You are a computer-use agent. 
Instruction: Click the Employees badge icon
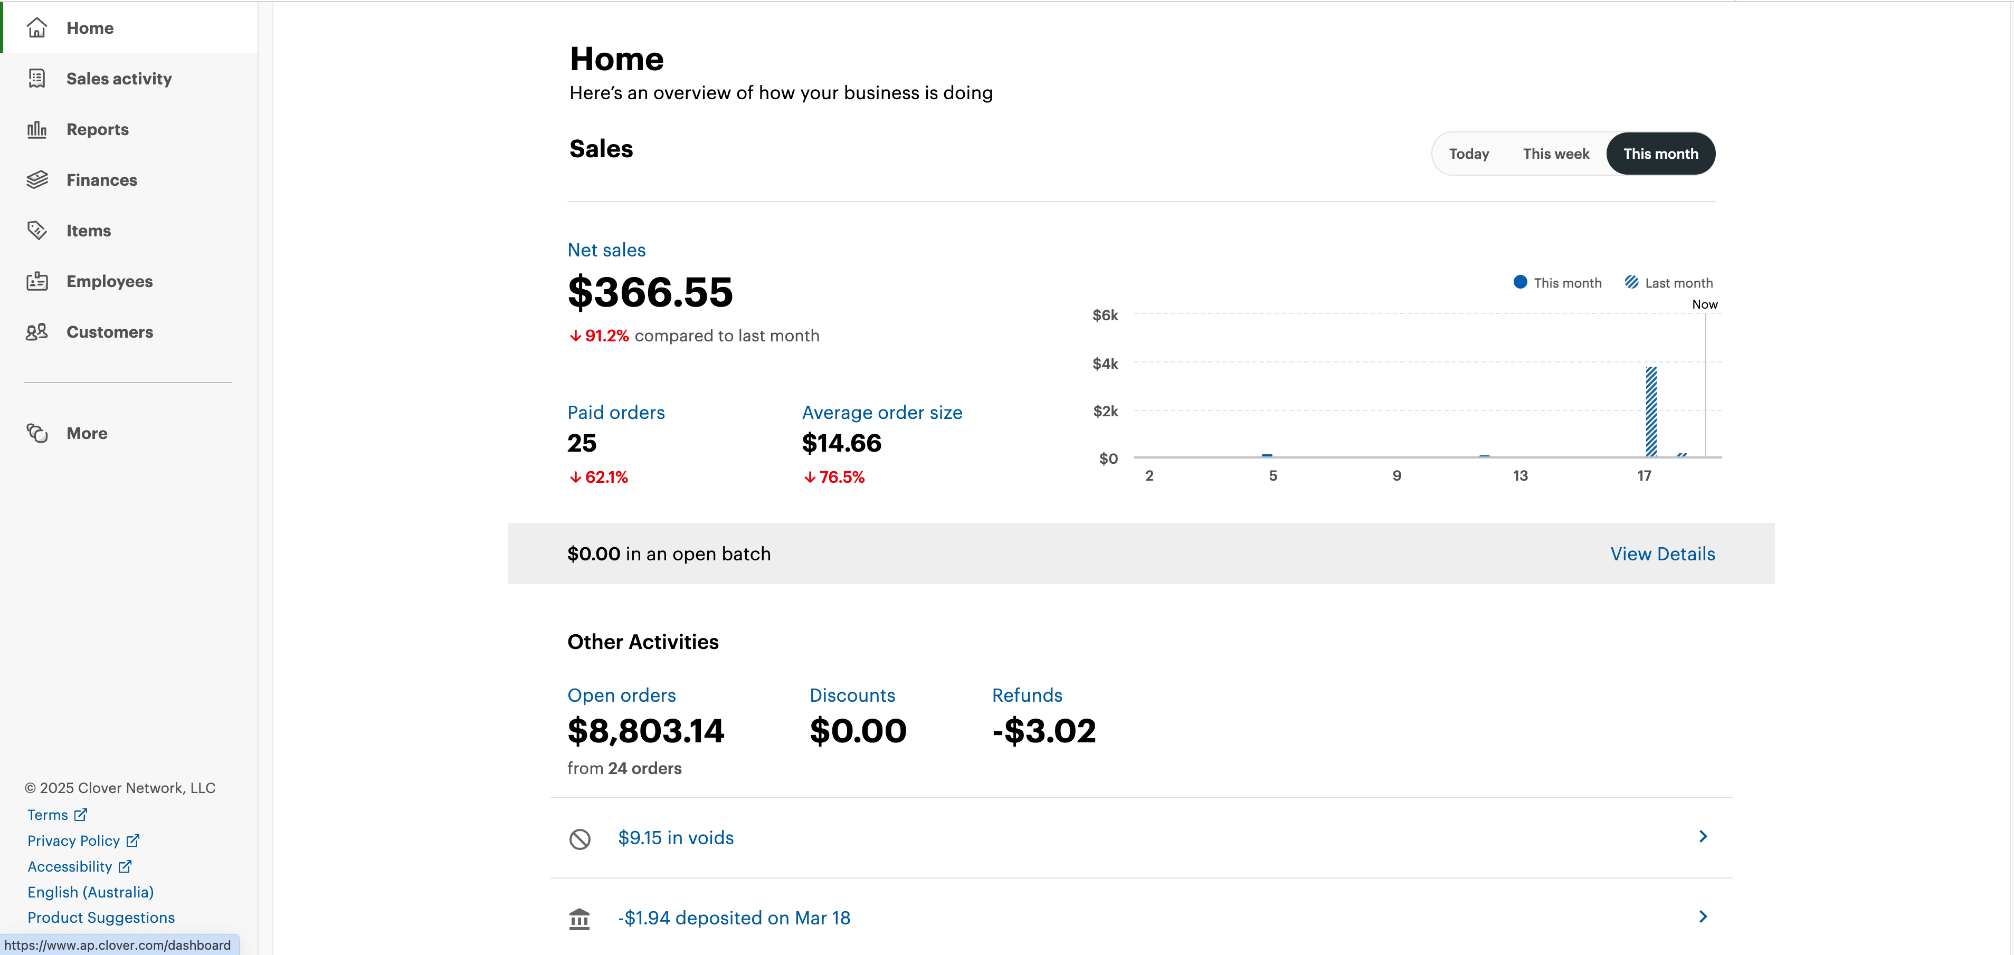[x=37, y=281]
